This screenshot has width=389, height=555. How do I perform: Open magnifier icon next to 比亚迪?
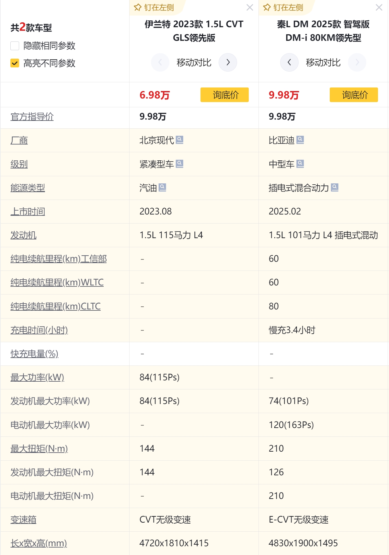300,140
